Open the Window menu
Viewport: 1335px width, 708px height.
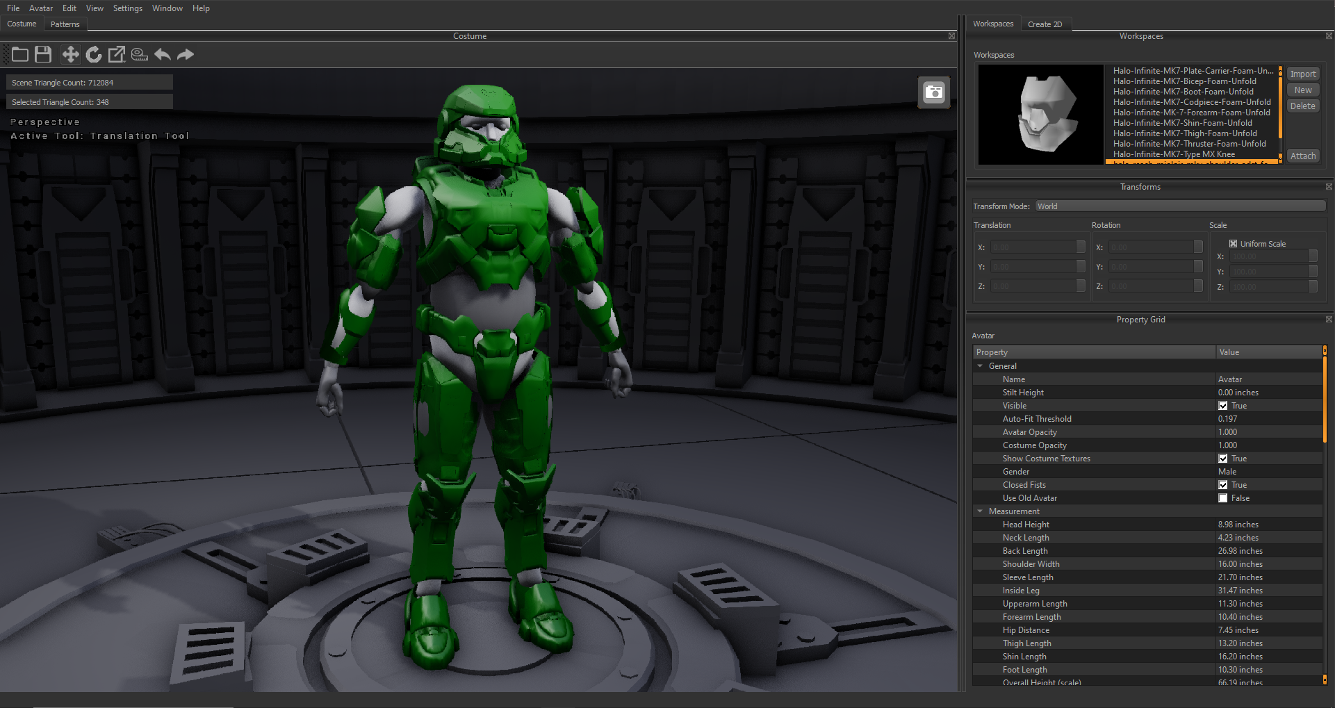click(x=167, y=8)
